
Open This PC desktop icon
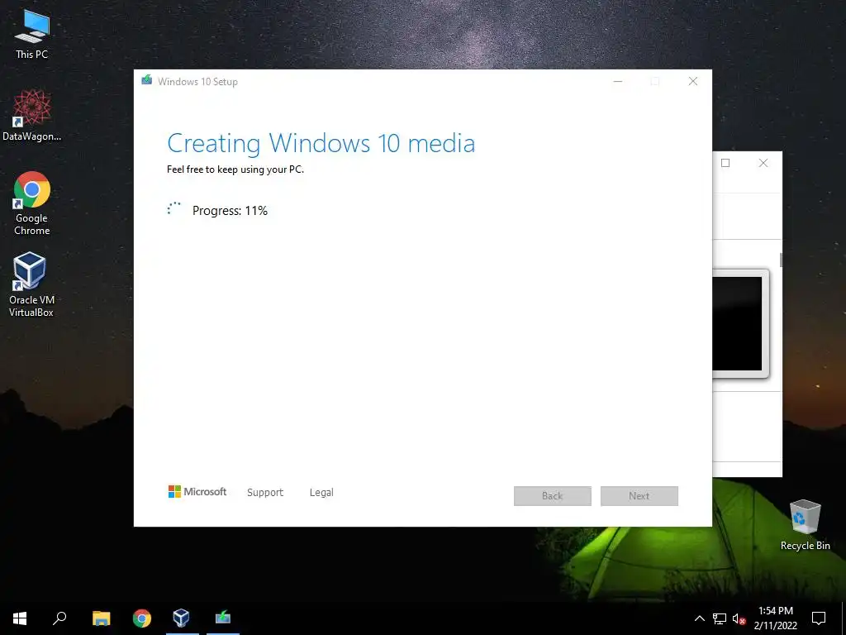[x=32, y=33]
